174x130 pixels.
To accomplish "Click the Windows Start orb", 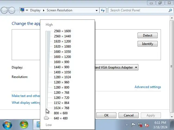I will click(x=7, y=125).
